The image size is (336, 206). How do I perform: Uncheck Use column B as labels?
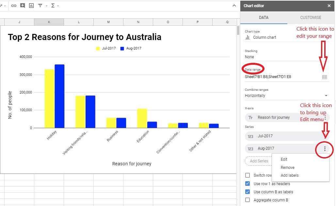[x=248, y=192]
